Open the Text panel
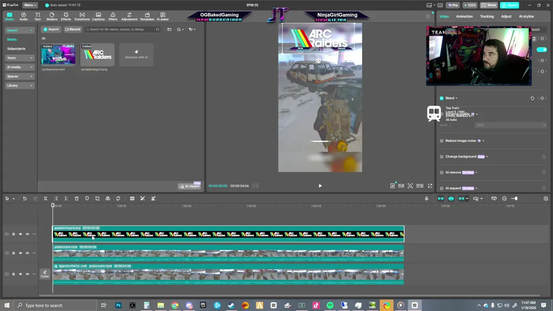Viewport: 553px width, 311px height. [x=38, y=16]
